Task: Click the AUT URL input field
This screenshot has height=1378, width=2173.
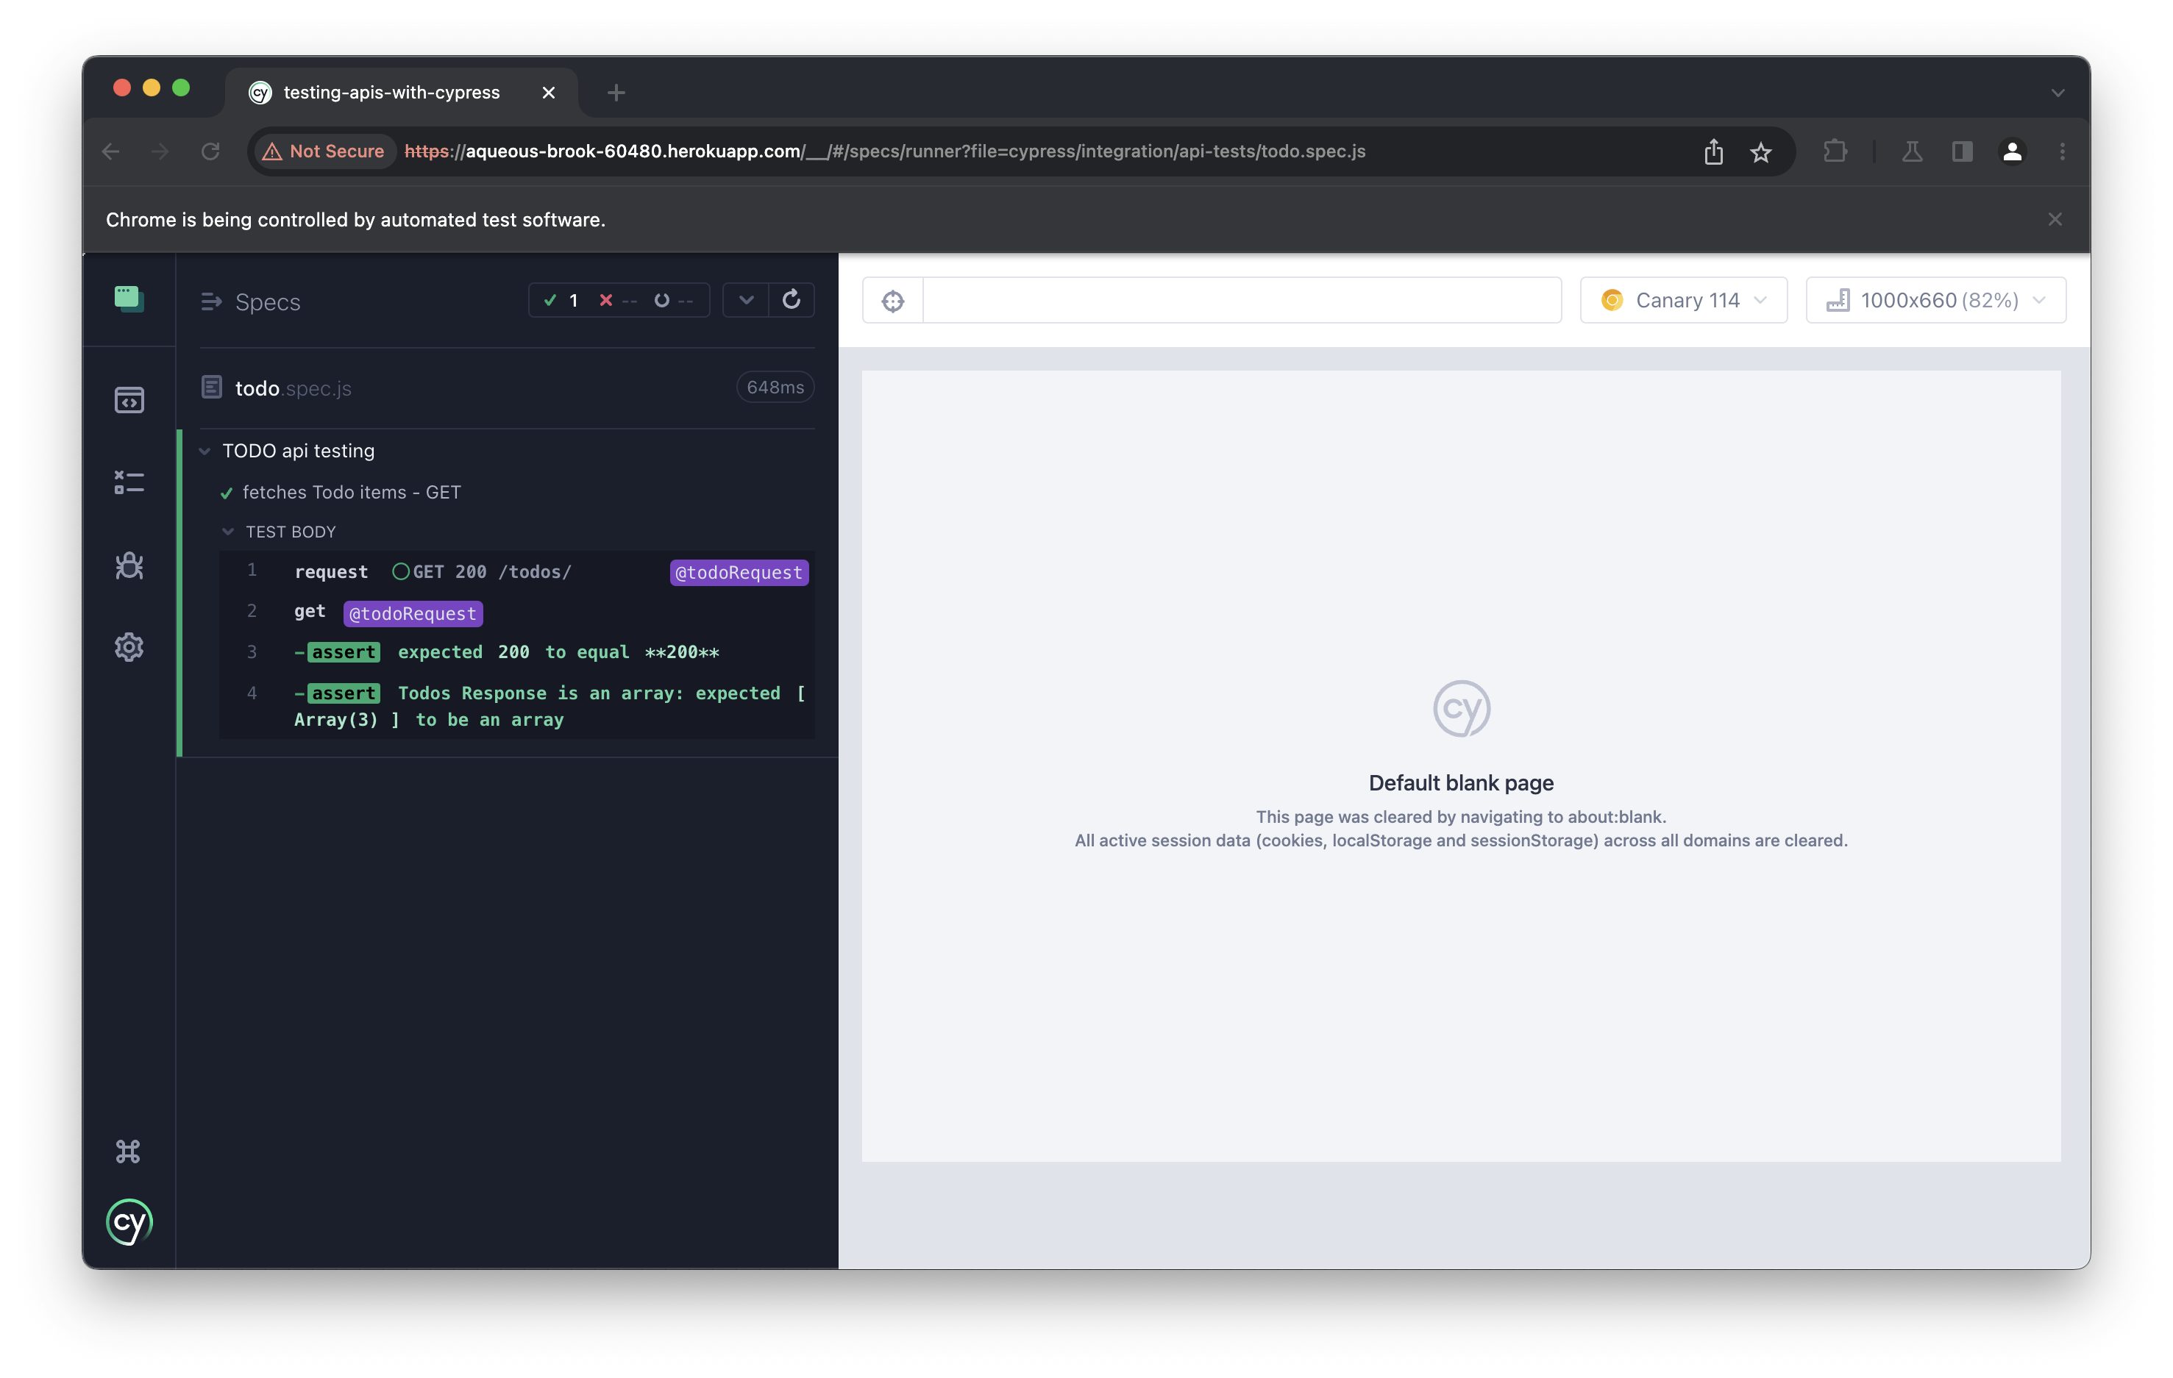Action: pos(1241,300)
